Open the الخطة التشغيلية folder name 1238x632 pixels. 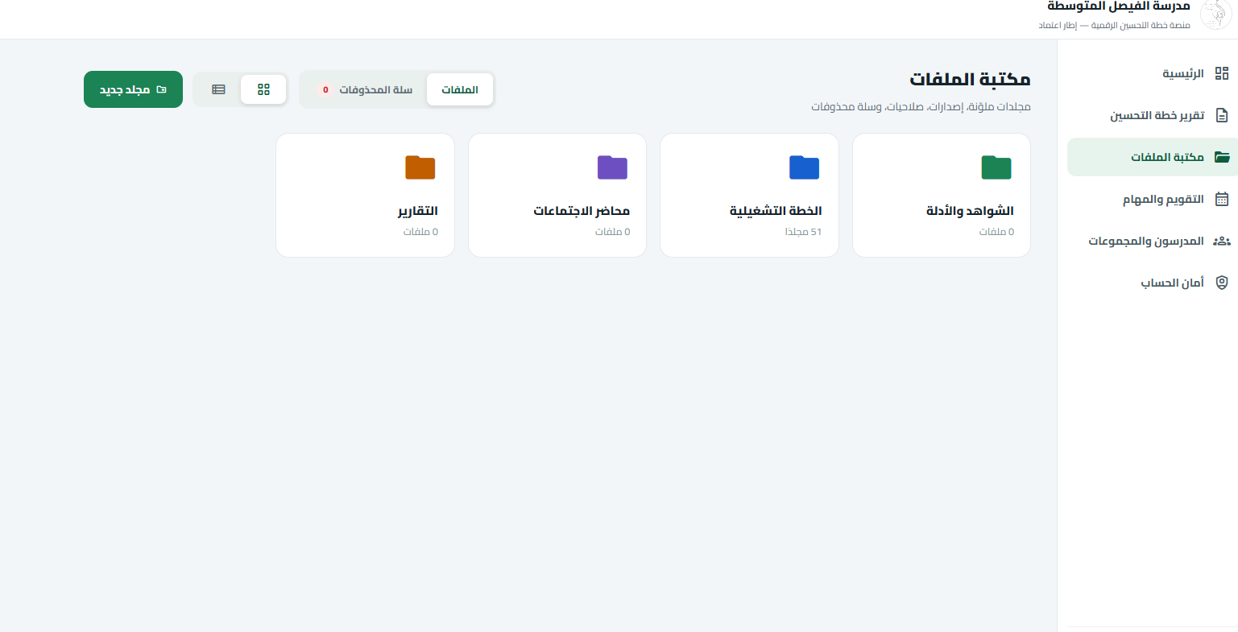[x=776, y=211]
